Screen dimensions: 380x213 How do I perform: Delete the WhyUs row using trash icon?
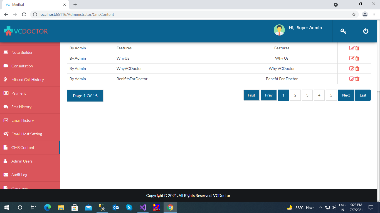tap(357, 58)
